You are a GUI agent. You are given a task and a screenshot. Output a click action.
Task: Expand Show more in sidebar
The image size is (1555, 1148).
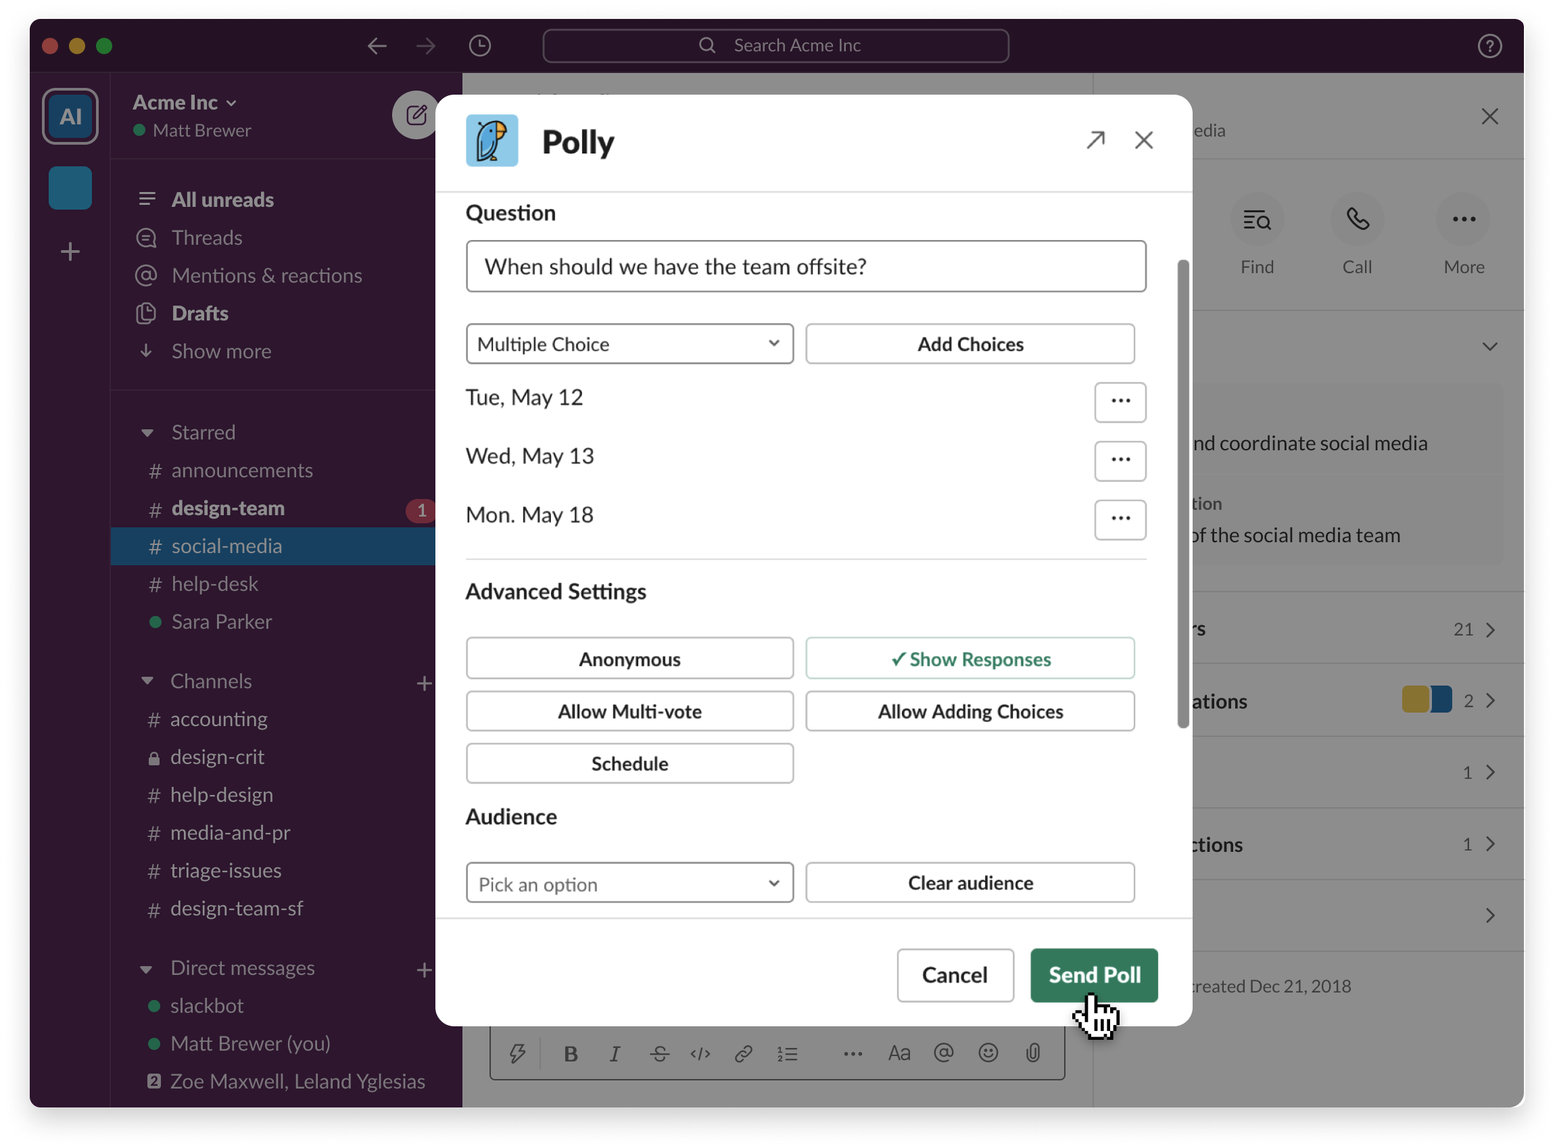(x=221, y=352)
